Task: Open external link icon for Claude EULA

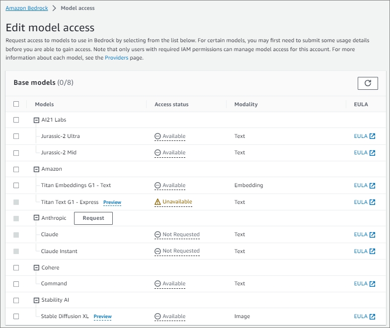Action: coord(372,235)
